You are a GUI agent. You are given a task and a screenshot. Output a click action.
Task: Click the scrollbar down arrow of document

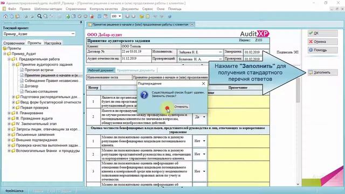coord(298,184)
